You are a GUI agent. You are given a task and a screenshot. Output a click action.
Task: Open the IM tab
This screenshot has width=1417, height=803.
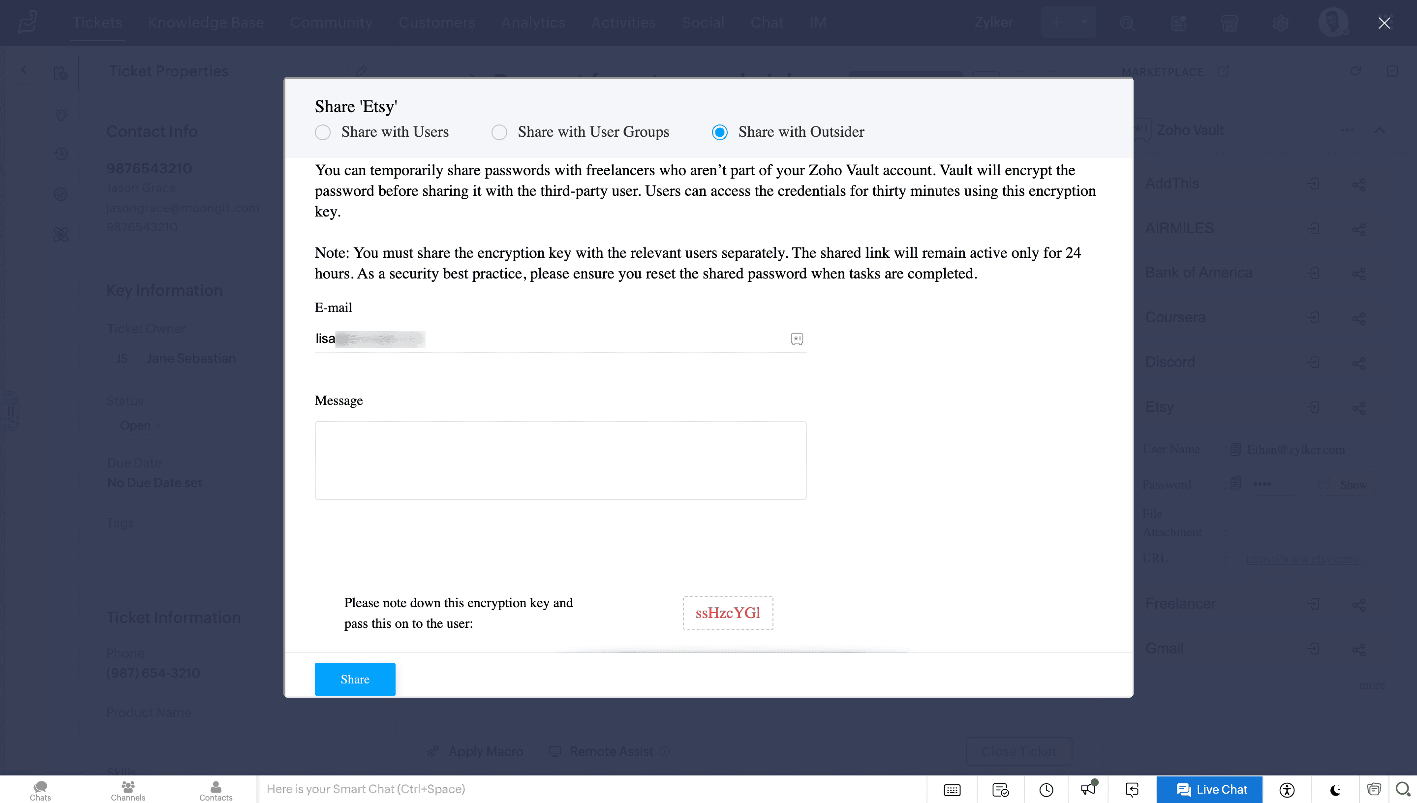[818, 23]
